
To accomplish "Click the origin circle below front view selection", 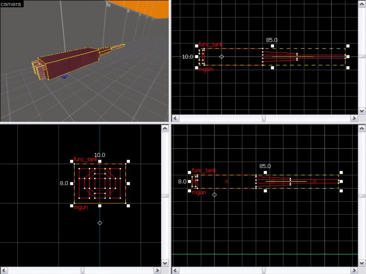I will [x=100, y=223].
